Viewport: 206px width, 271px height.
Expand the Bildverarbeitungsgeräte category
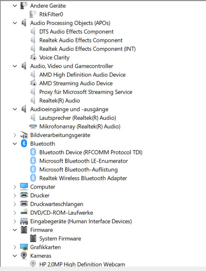[15, 135]
